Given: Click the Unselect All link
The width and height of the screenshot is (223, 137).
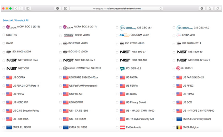Looking at the screenshot, I should pos(22,21).
